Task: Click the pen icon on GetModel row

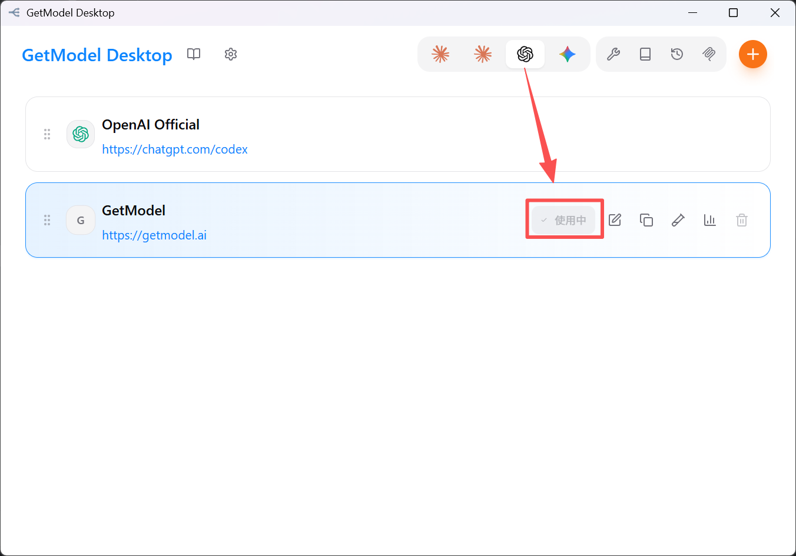Action: 678,220
